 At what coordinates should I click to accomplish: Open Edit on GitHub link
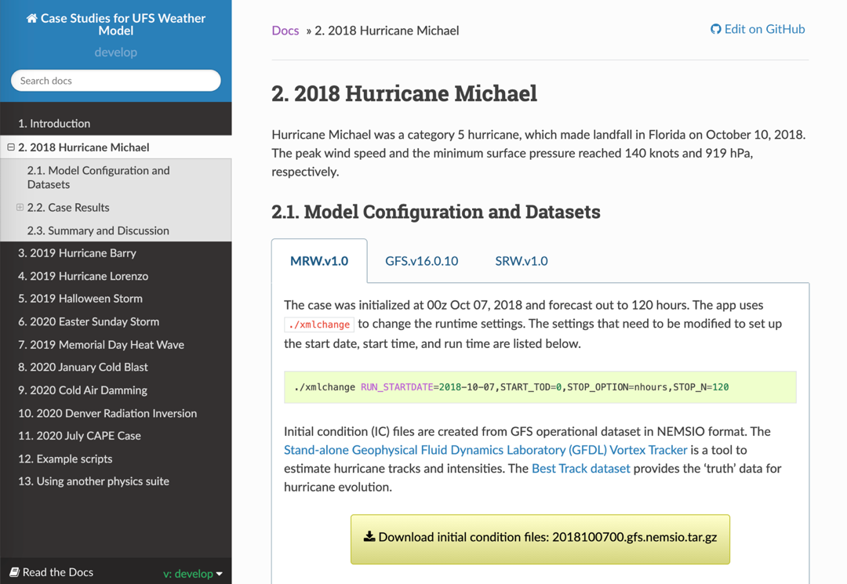click(758, 29)
